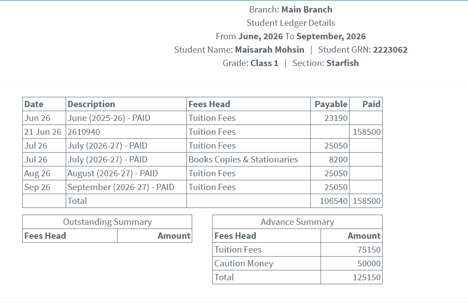Click the Caution Money row
468x303 pixels.
point(297,263)
